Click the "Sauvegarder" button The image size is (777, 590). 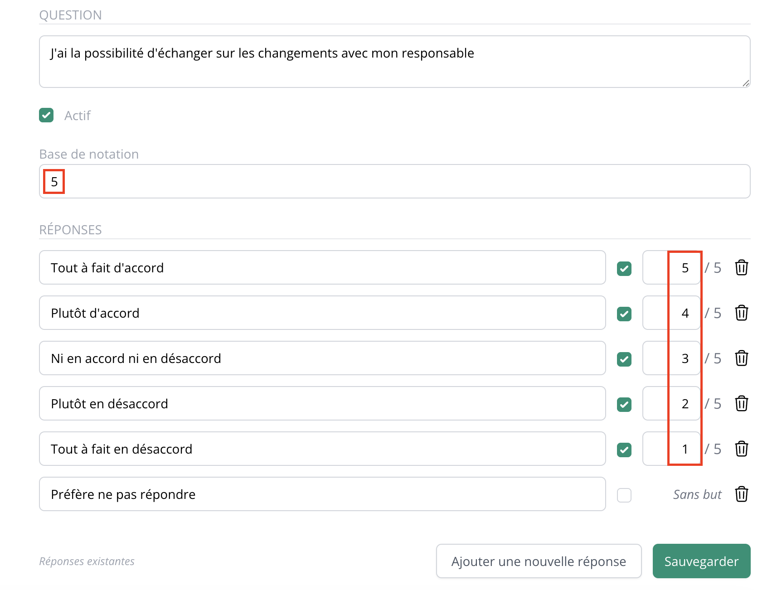click(701, 561)
